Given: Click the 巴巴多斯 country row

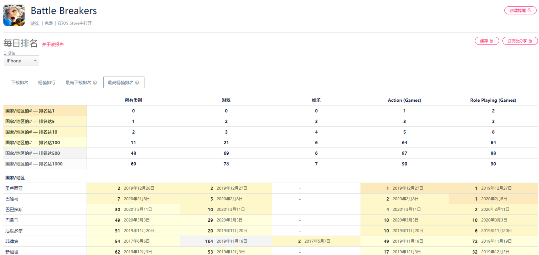Looking at the screenshot, I should [x=270, y=209].
